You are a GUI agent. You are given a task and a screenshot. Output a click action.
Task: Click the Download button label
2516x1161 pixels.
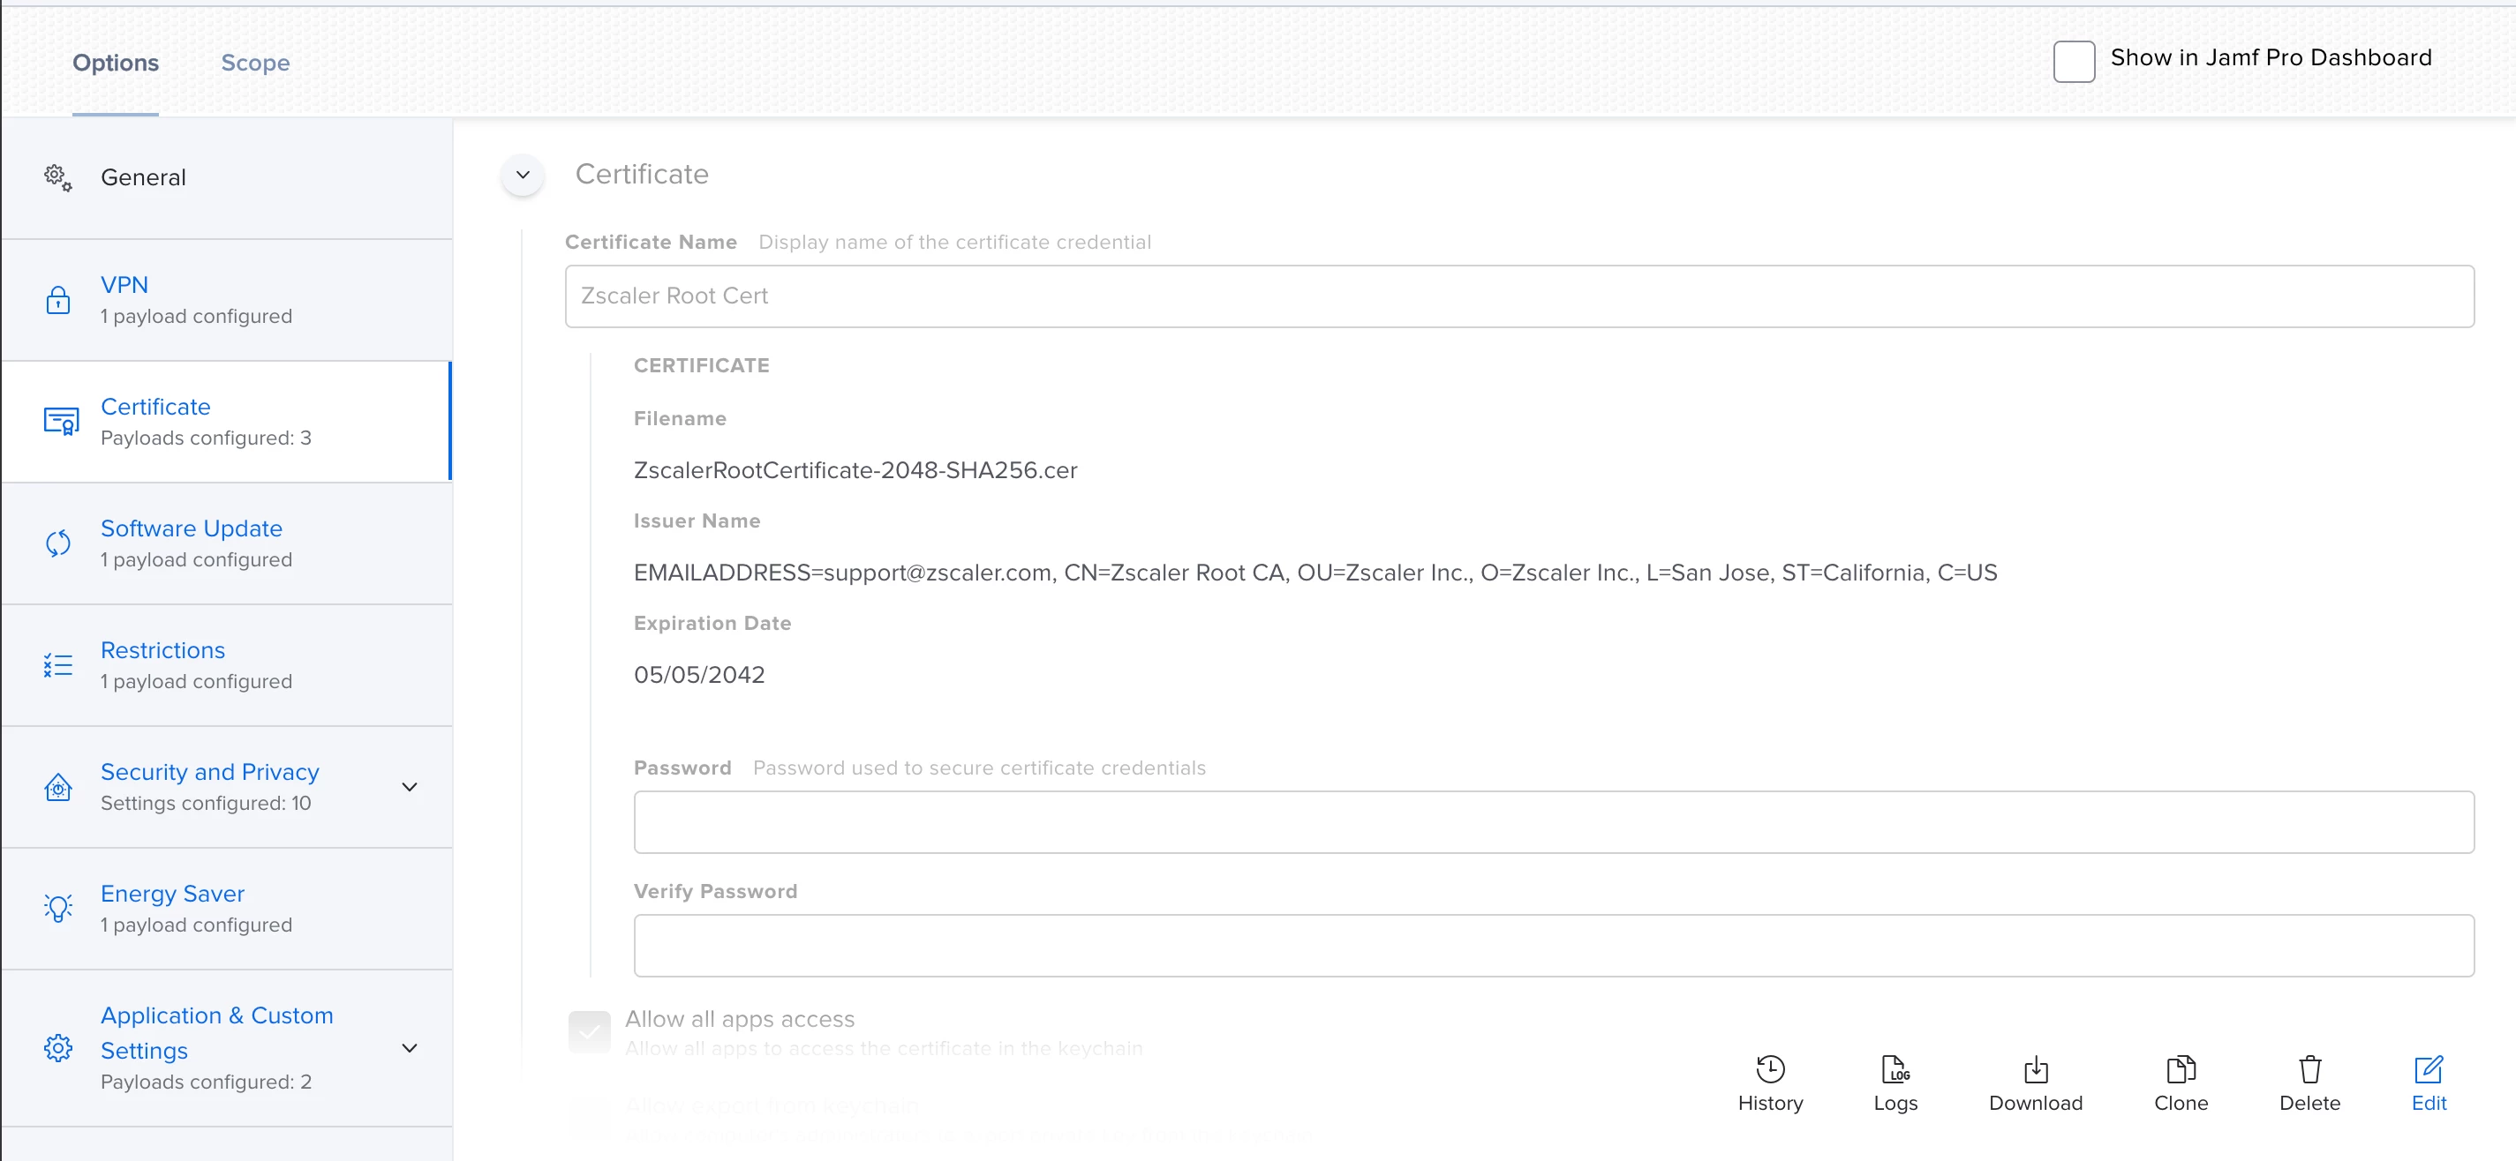[x=2036, y=1103]
